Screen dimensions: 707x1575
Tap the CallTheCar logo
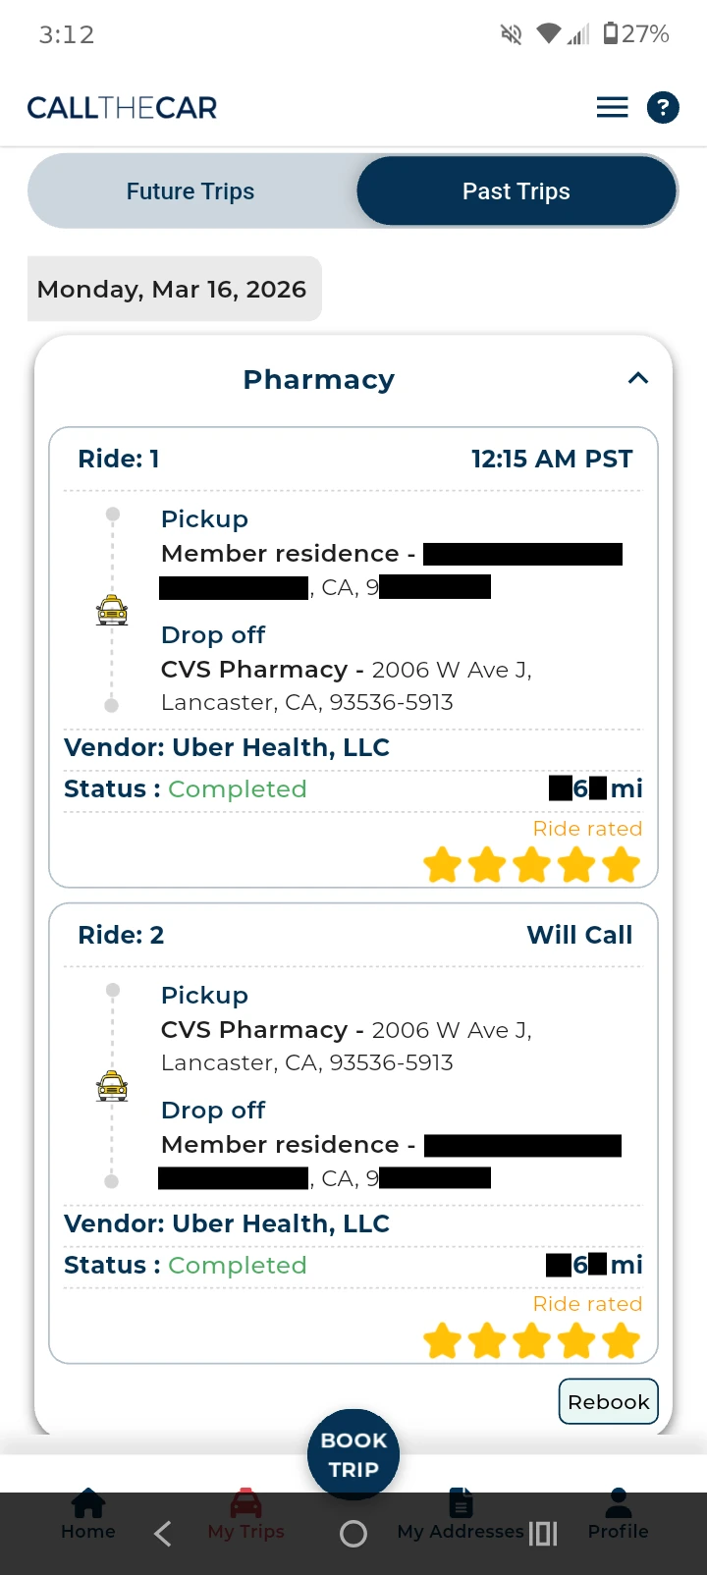pyautogui.click(x=122, y=108)
